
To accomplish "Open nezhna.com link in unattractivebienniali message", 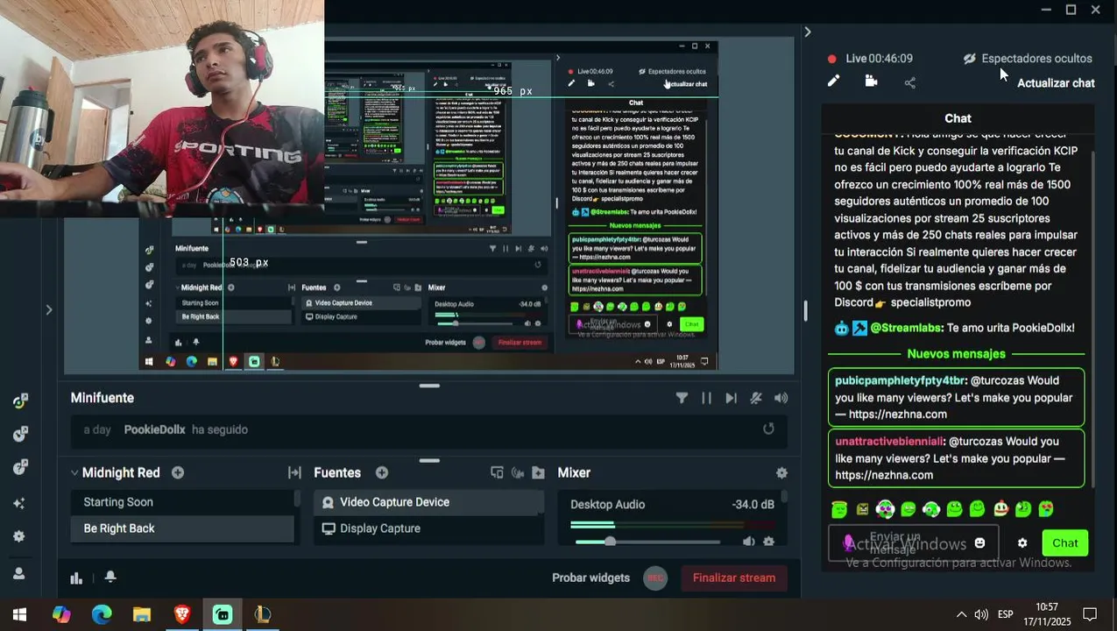I will click(x=884, y=475).
